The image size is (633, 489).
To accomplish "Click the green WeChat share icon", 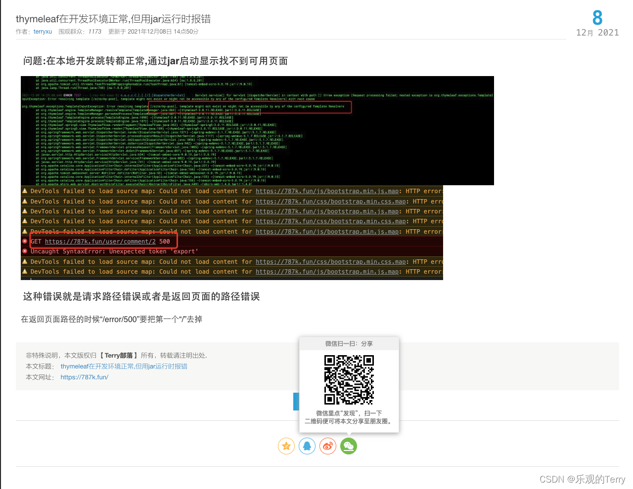I will pyautogui.click(x=349, y=446).
